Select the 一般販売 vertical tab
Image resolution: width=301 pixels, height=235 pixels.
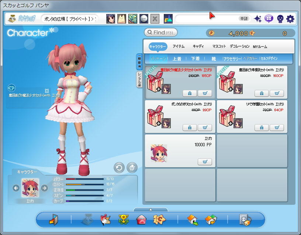[x=139, y=62]
